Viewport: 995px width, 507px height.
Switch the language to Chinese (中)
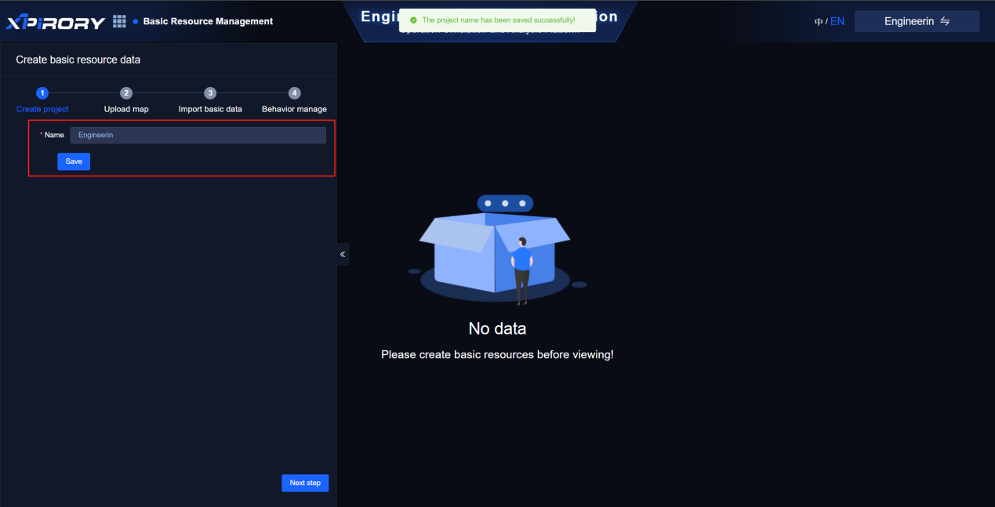tap(819, 22)
